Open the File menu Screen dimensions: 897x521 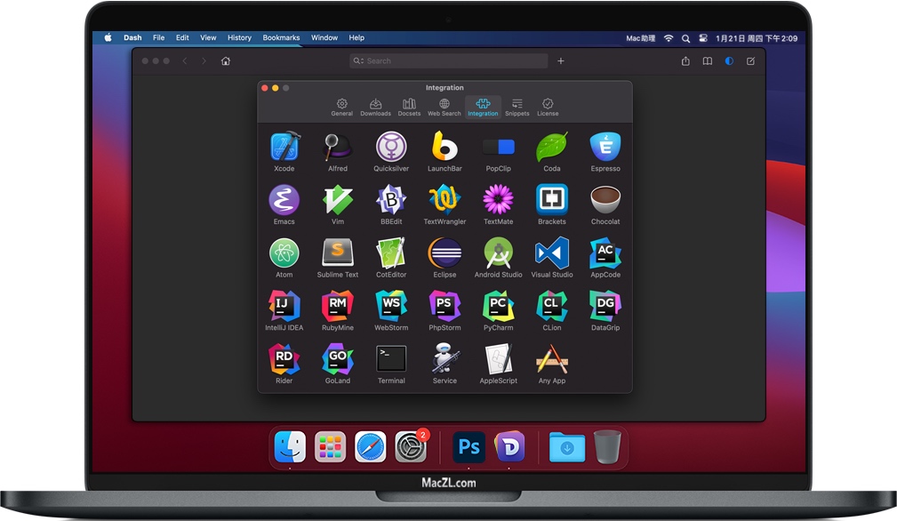[x=158, y=37]
